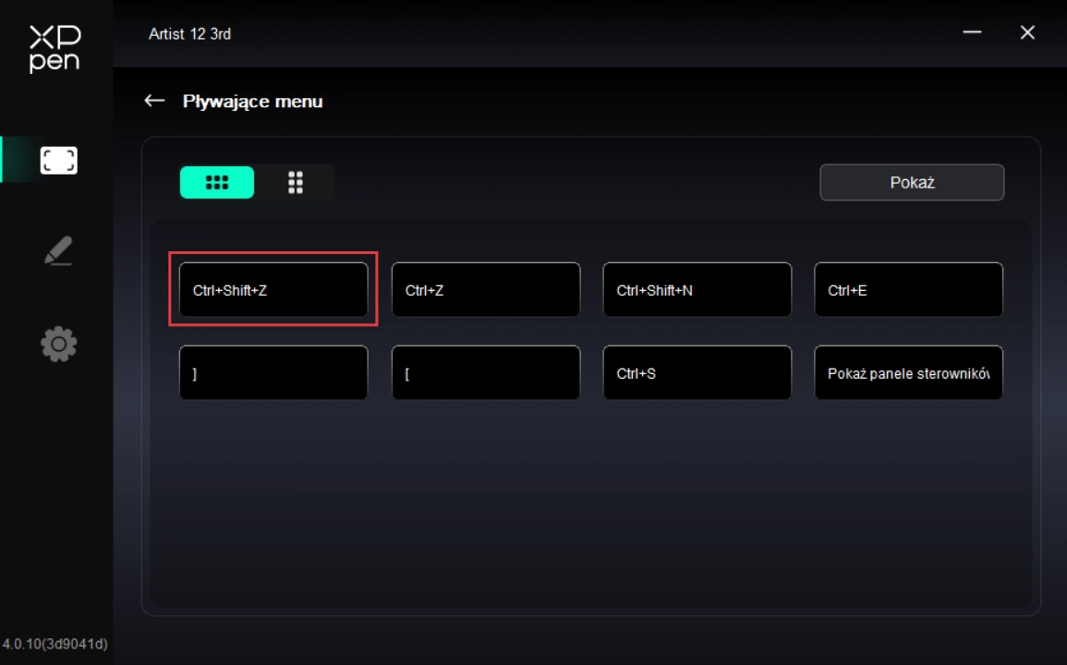Click the Artist 12 3rd device name
1067x665 pixels.
tap(189, 34)
